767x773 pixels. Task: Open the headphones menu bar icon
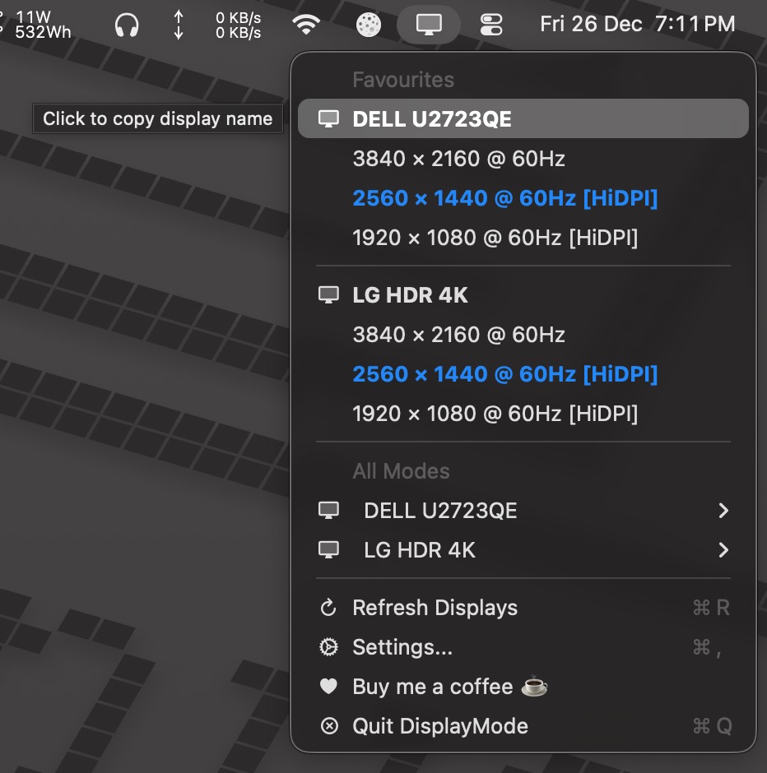click(x=127, y=25)
